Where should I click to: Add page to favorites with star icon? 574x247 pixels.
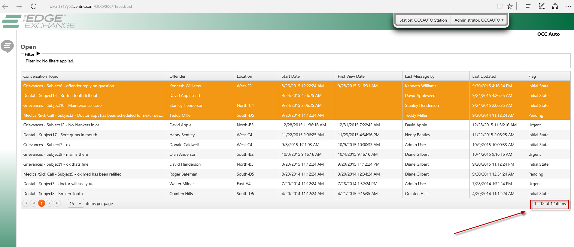[510, 6]
